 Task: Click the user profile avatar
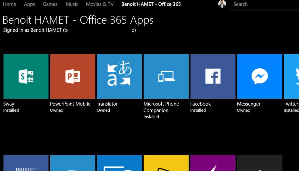(222, 4)
